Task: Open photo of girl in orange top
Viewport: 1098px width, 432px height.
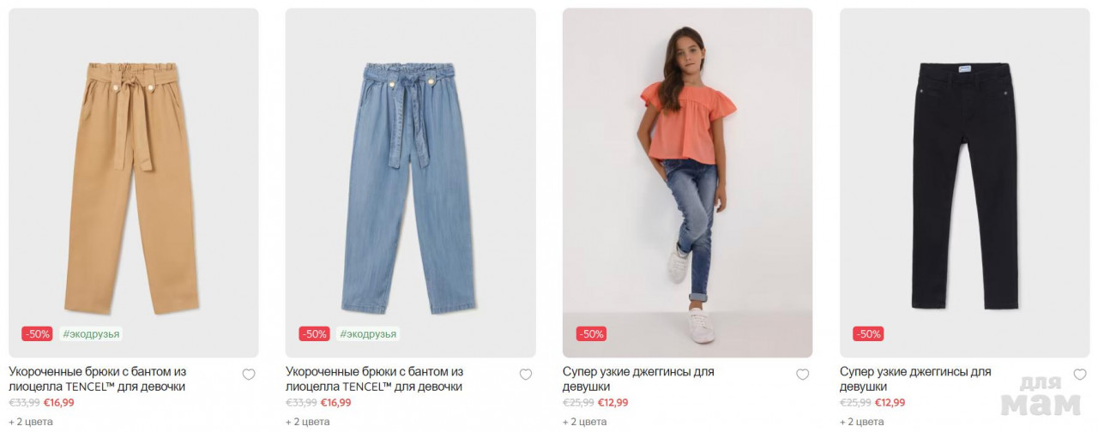Action: click(688, 183)
